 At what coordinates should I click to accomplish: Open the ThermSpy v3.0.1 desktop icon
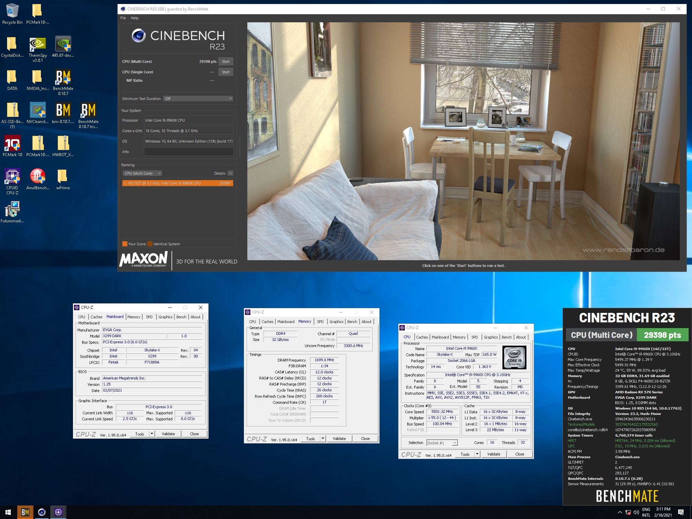pyautogui.click(x=38, y=49)
